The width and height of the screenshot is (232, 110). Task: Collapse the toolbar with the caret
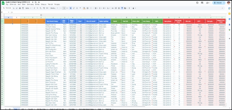pyautogui.click(x=222, y=8)
